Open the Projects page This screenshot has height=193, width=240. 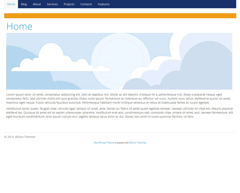(x=69, y=4)
